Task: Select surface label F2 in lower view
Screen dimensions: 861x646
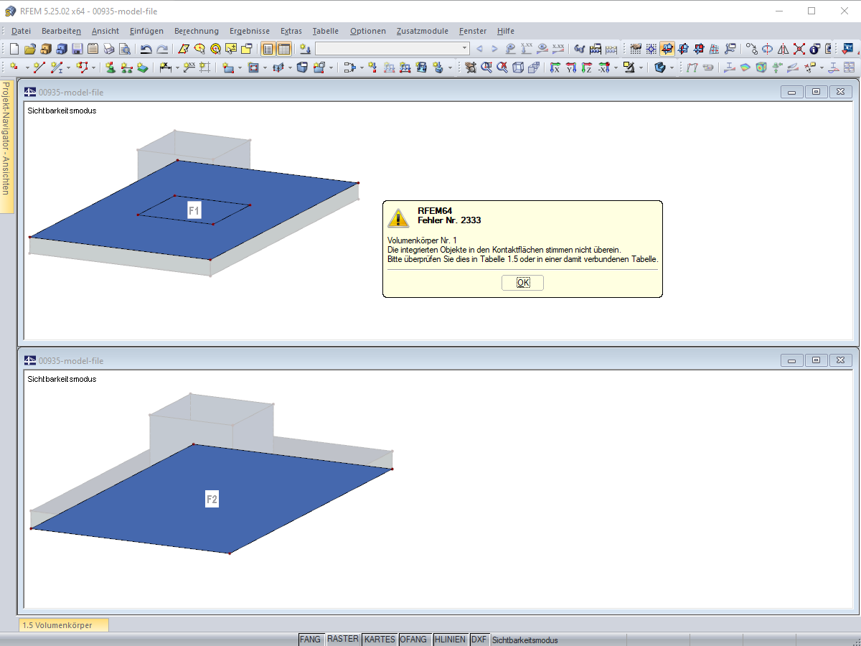Action: 212,500
